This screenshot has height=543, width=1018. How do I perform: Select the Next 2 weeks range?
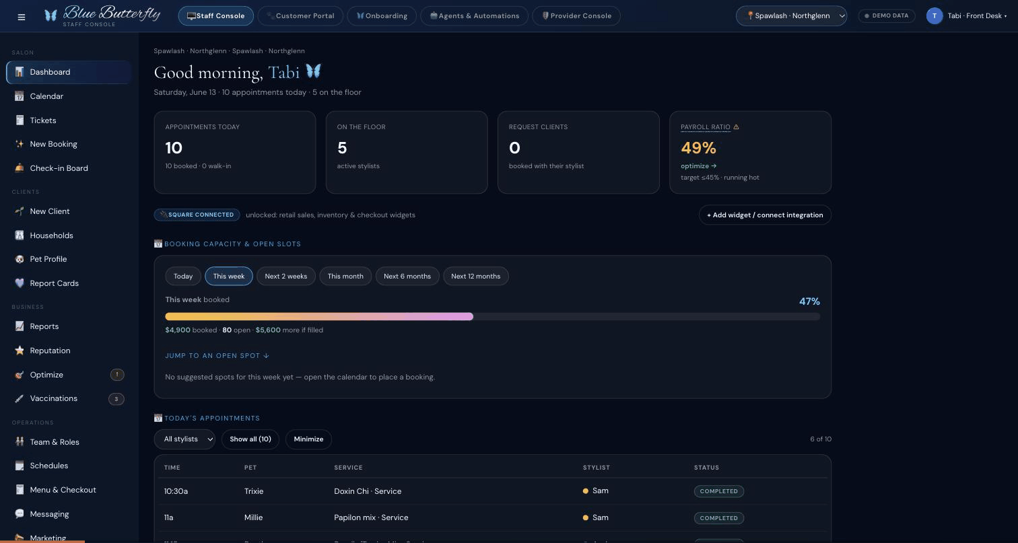[x=286, y=276]
